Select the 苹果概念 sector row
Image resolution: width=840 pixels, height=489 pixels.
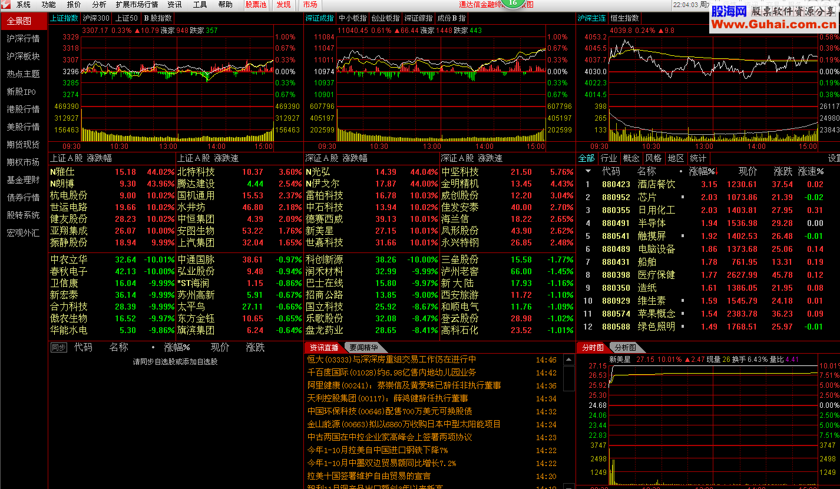coord(707,314)
